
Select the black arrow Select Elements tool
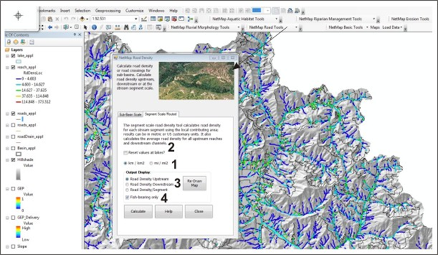(x=86, y=27)
